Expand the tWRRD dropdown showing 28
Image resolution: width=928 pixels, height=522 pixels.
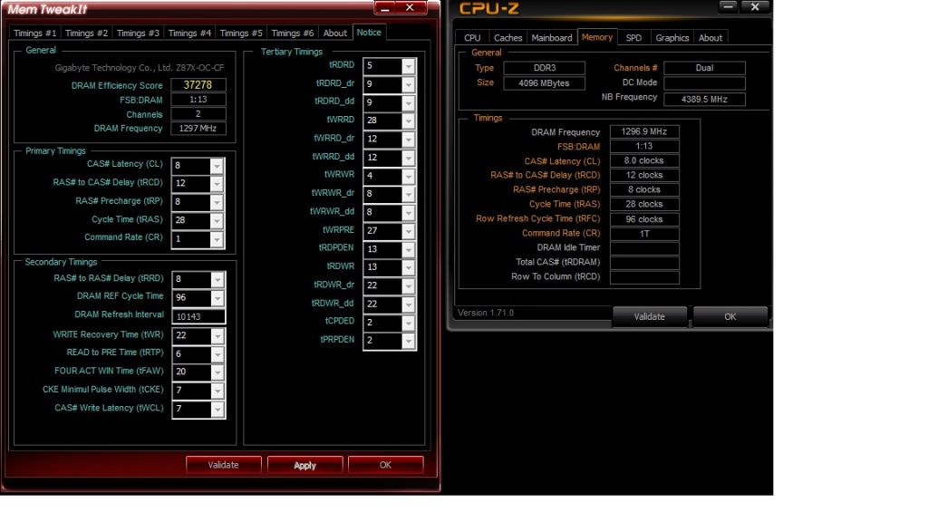click(x=409, y=121)
